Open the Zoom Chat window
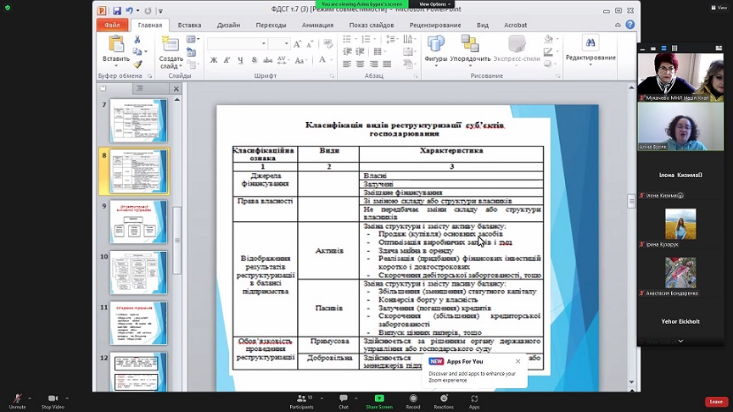The height and width of the screenshot is (412, 733). [344, 398]
